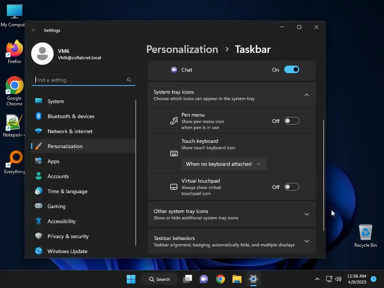
Task: Turn off the Chat toggle
Action: [292, 69]
